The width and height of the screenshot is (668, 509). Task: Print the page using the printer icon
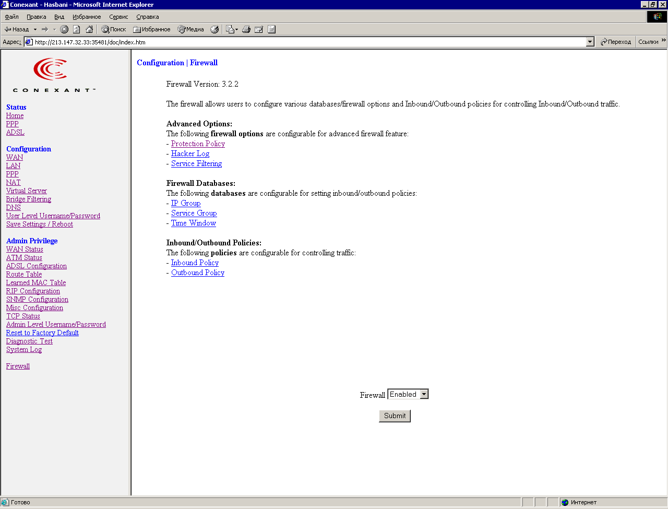(x=246, y=29)
